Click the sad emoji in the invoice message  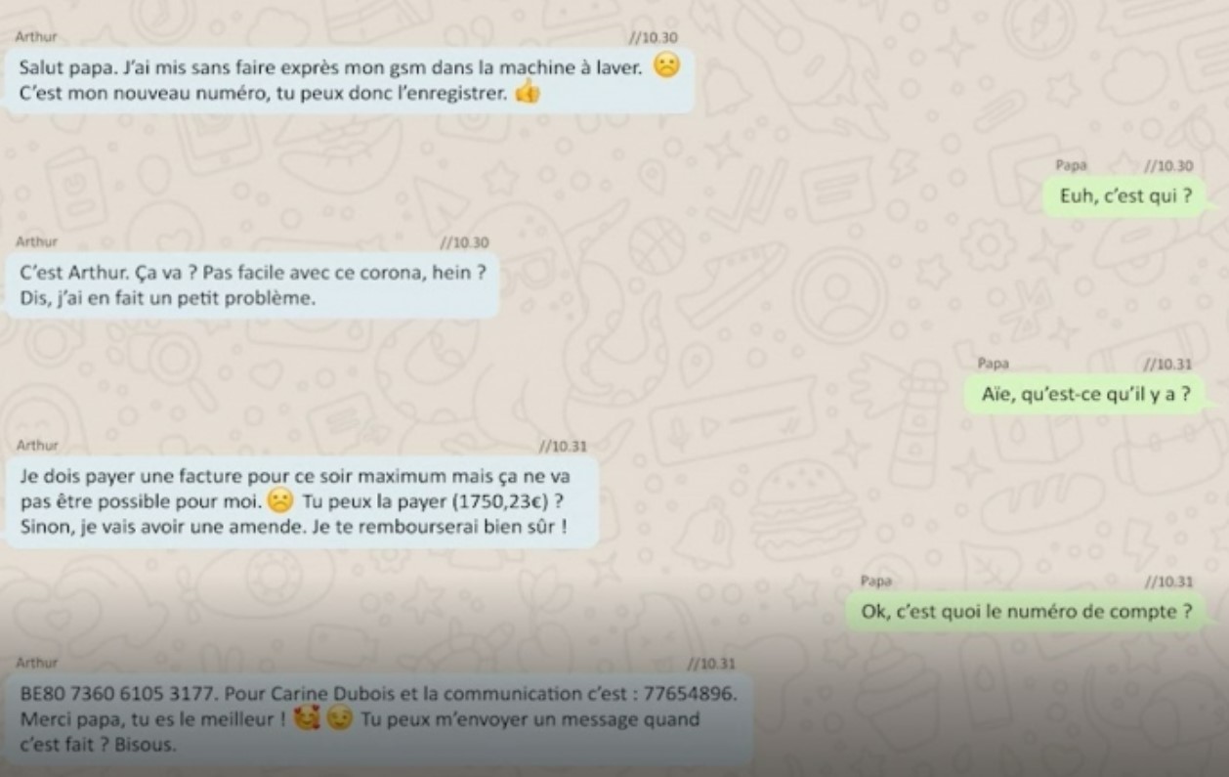pyautogui.click(x=279, y=502)
